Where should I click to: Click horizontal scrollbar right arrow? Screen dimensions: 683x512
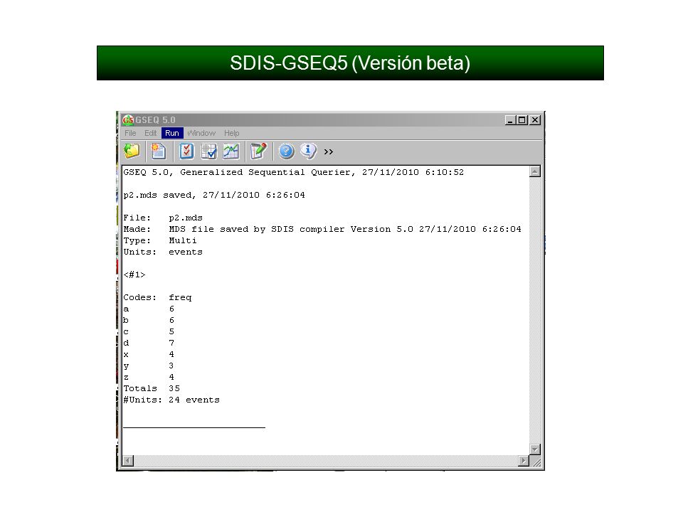point(524,461)
